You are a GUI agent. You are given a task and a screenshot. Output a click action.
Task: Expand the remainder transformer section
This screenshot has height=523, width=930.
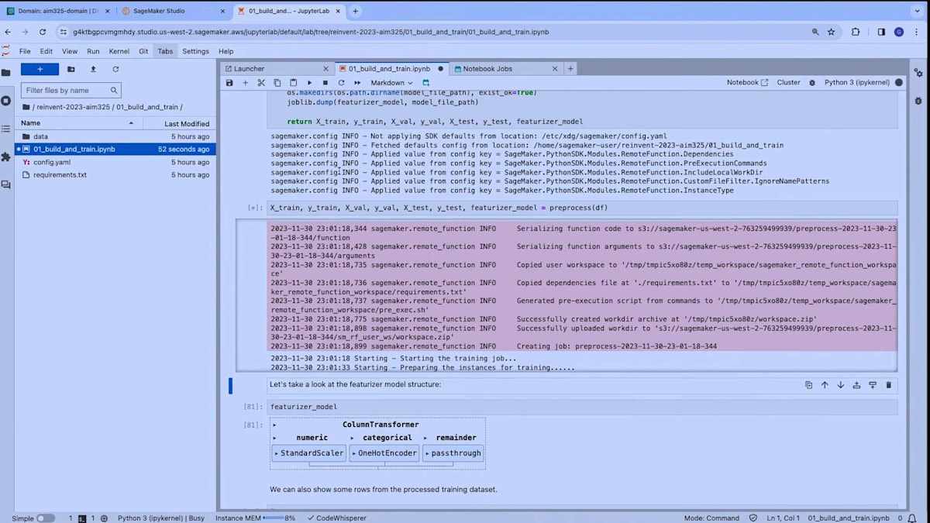coord(425,438)
